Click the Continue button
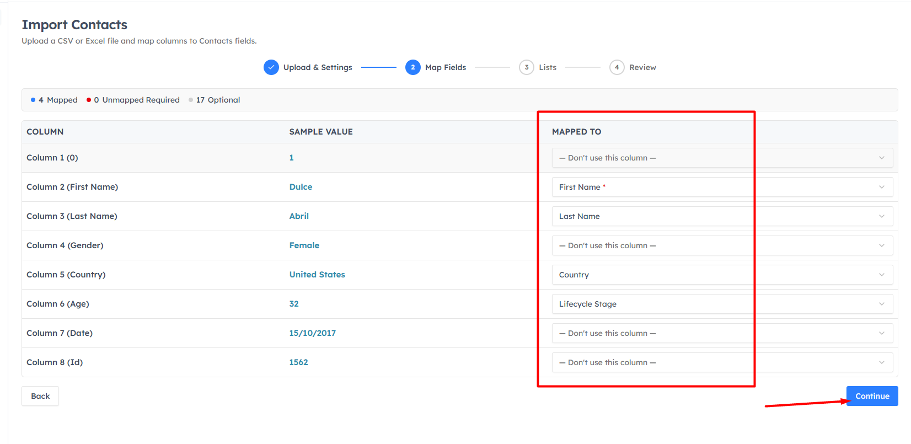 (x=872, y=396)
